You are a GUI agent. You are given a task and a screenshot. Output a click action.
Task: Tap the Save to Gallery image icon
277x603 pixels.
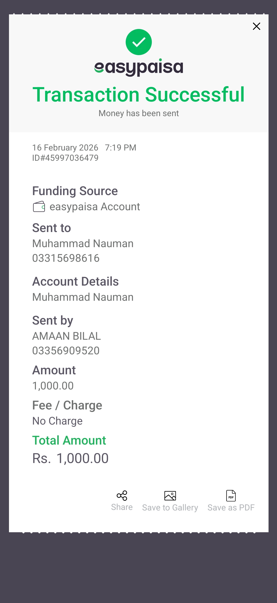[170, 496]
